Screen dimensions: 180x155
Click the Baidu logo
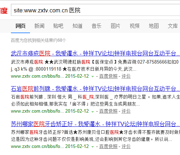coord(4,11)
